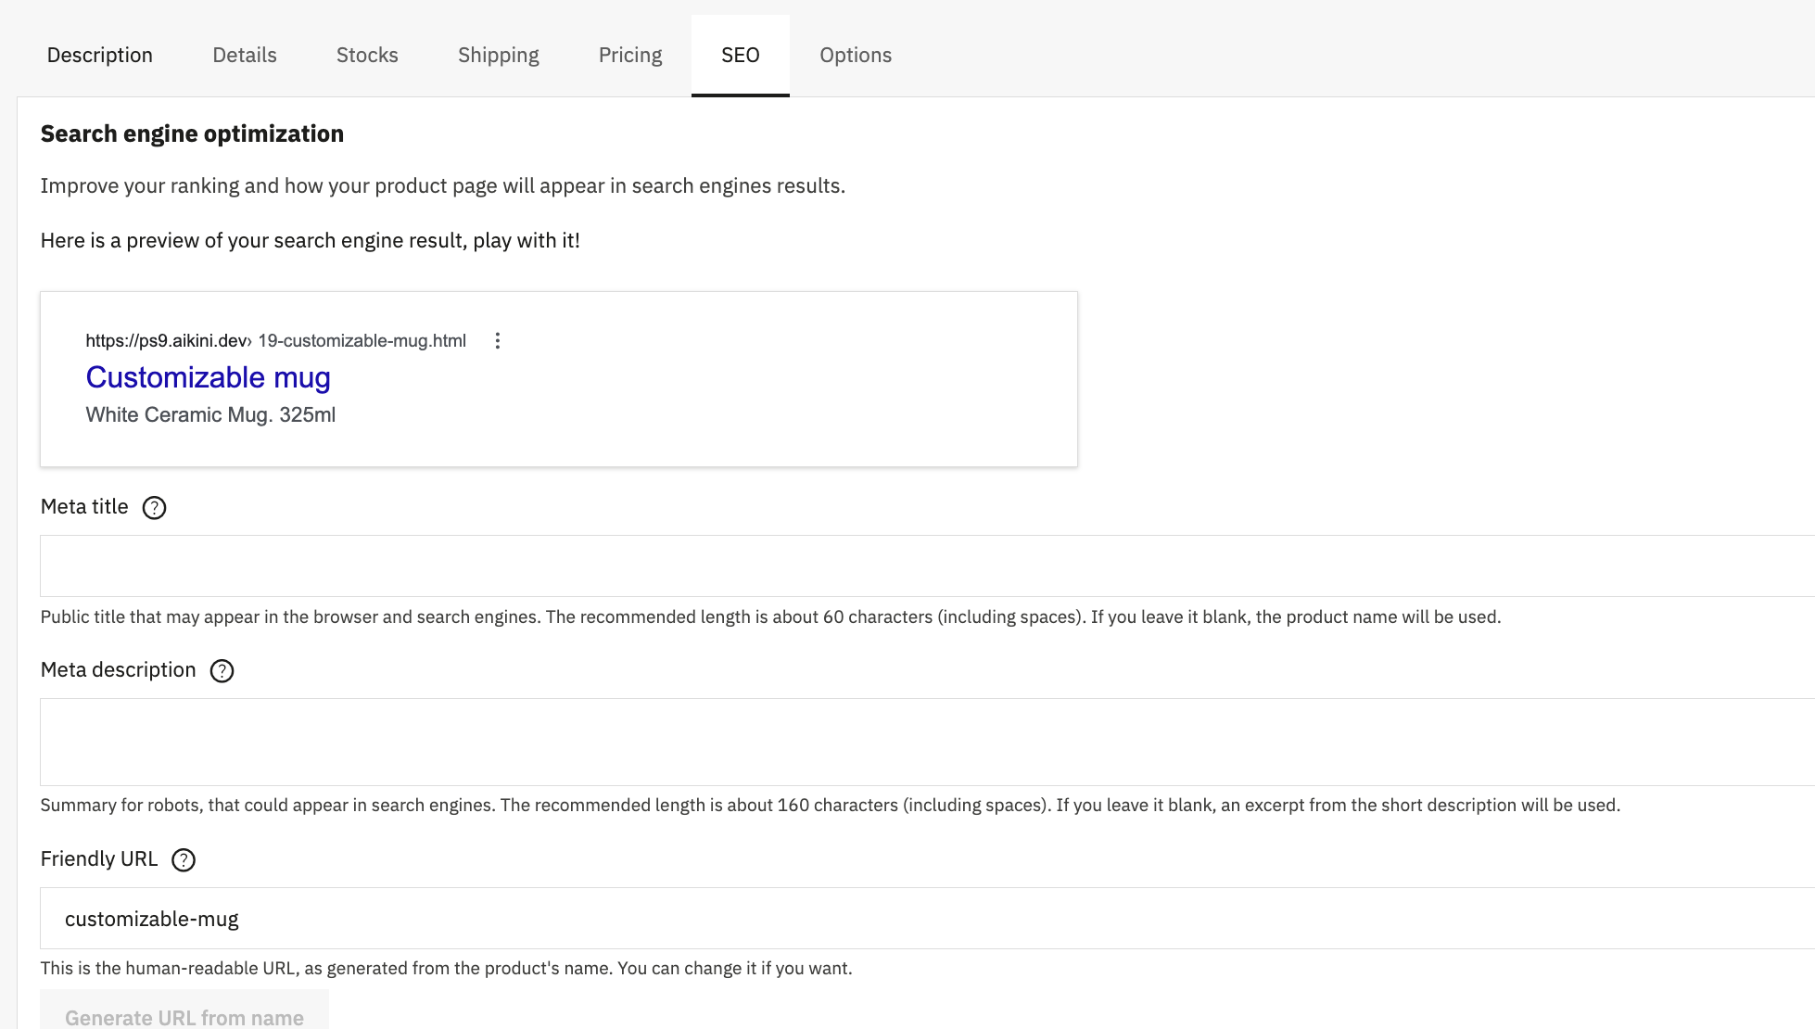This screenshot has width=1815, height=1029.
Task: Click the 'Here is a preview' sentence
Action: click(x=310, y=240)
